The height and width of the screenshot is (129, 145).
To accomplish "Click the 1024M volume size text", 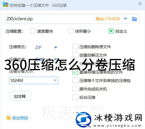I will [17, 81].
